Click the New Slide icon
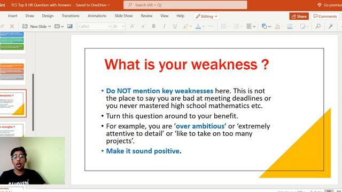The width and height of the screenshot is (342, 192). (25, 27)
